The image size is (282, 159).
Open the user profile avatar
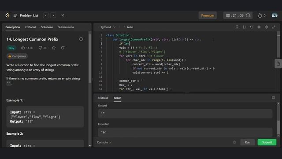click(x=275, y=15)
